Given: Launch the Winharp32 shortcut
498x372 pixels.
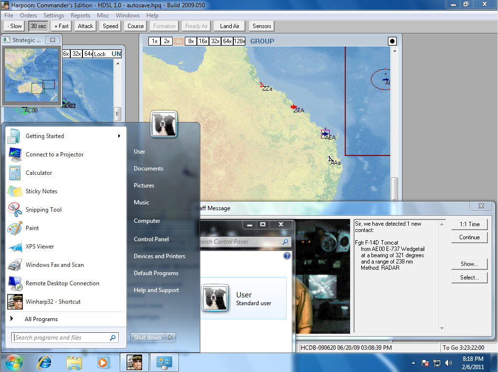Looking at the screenshot, I should click(65, 302).
